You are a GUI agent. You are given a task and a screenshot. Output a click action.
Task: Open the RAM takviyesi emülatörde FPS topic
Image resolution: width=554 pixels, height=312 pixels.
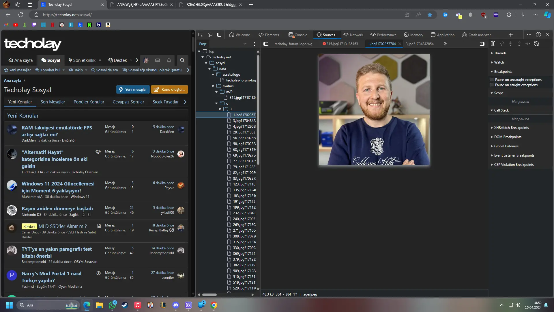(x=57, y=131)
